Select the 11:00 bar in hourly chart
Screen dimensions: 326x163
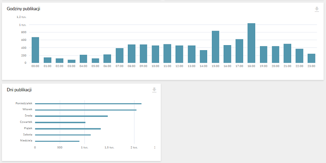[167, 53]
